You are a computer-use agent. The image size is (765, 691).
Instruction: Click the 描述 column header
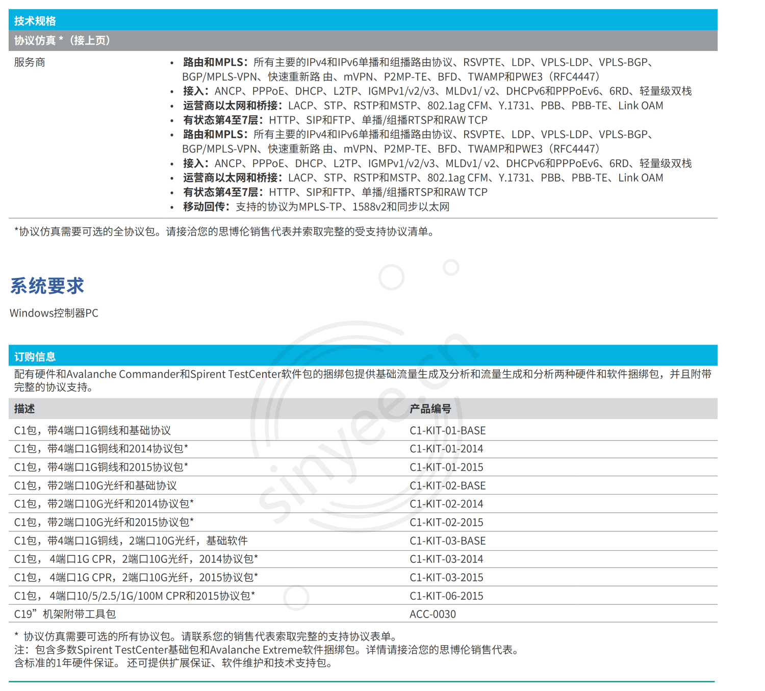coord(24,409)
